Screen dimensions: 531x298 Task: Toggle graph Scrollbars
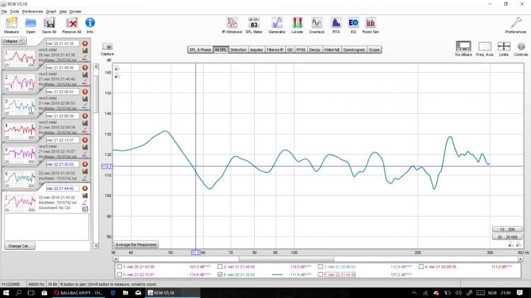point(463,48)
